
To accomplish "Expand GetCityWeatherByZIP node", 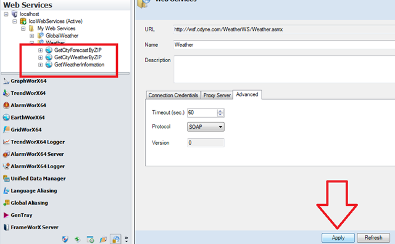I will [40, 57].
